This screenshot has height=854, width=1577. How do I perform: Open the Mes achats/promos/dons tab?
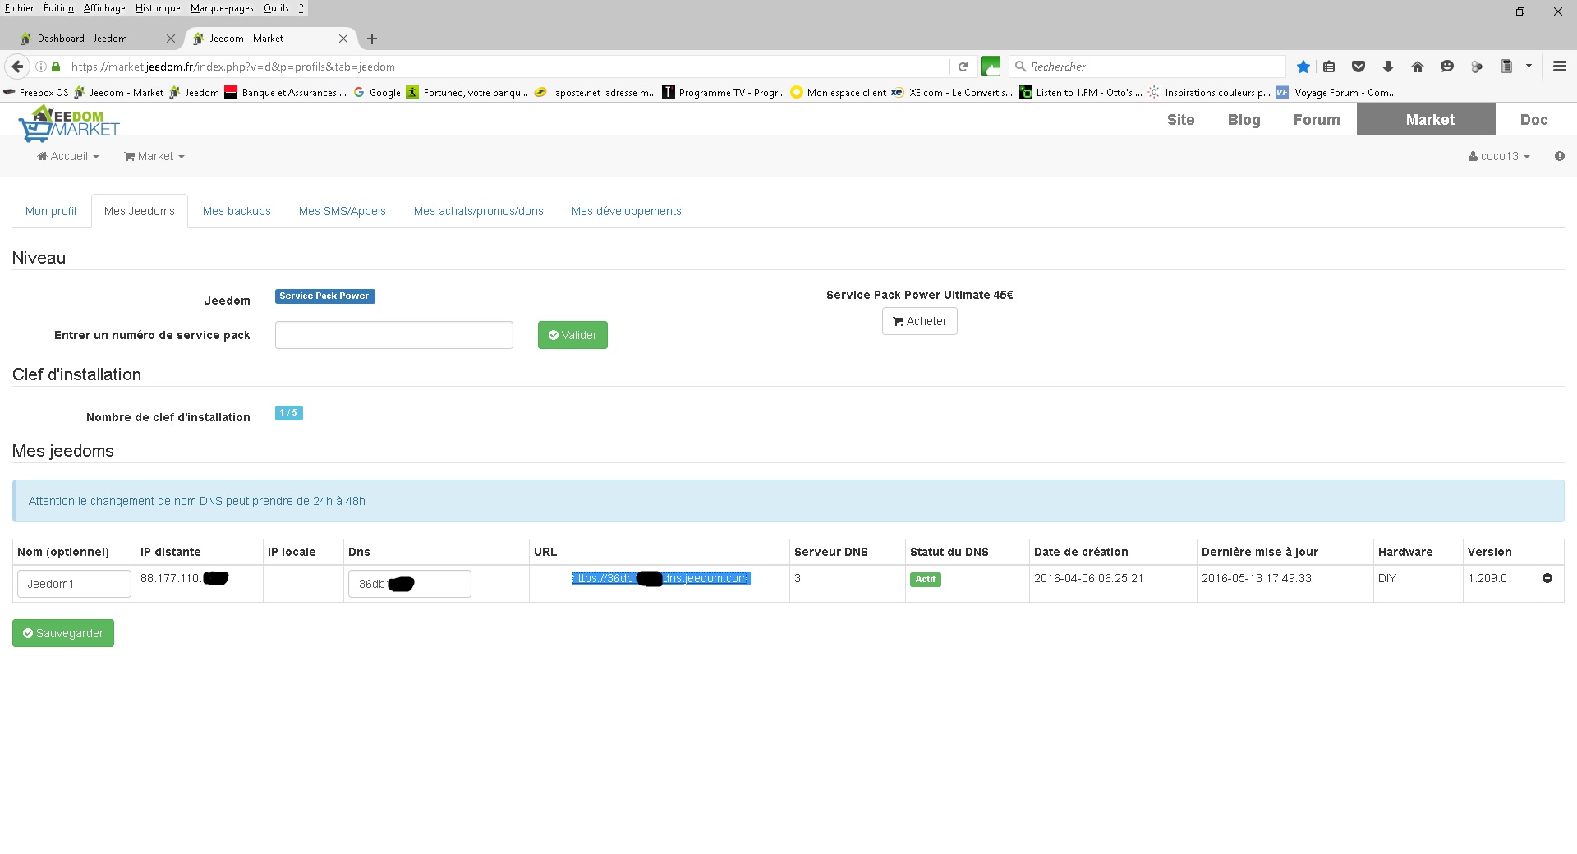coord(479,211)
